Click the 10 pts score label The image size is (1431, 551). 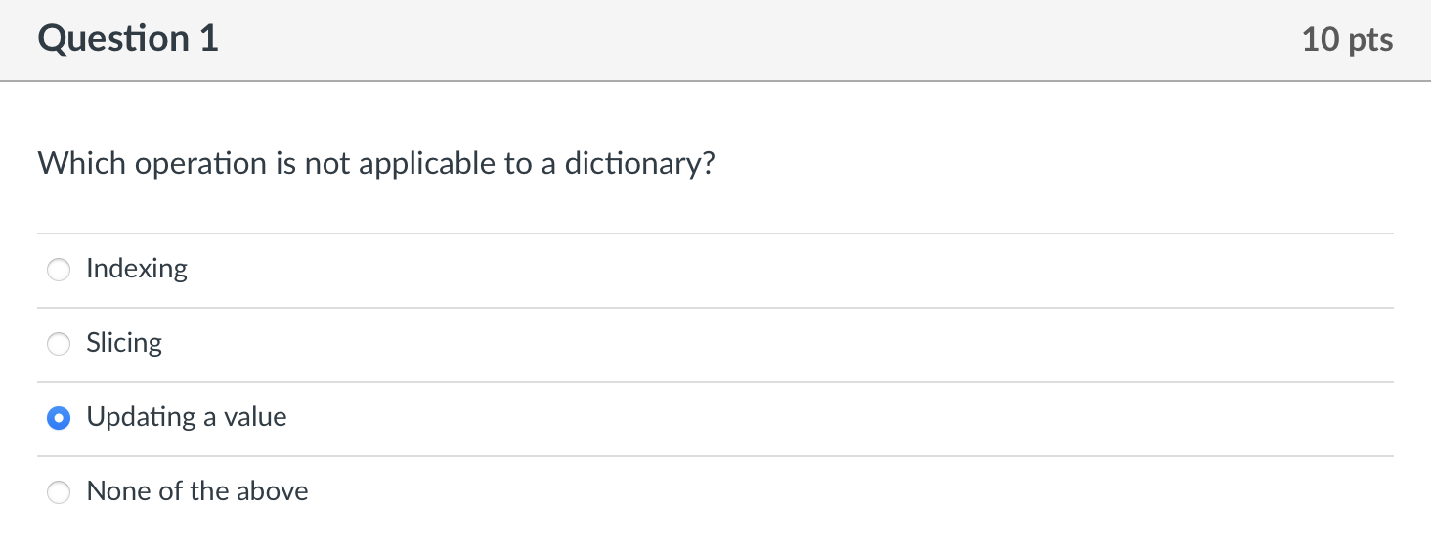[1347, 40]
